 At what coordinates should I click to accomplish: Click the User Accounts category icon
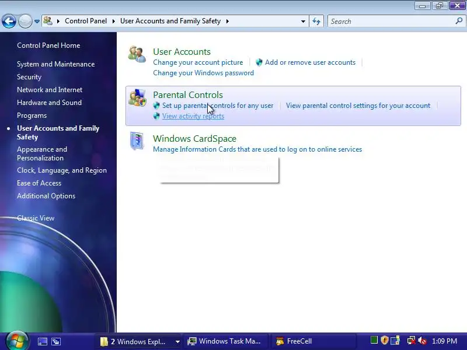point(137,54)
